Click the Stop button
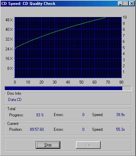 pyautogui.click(x=48, y=145)
